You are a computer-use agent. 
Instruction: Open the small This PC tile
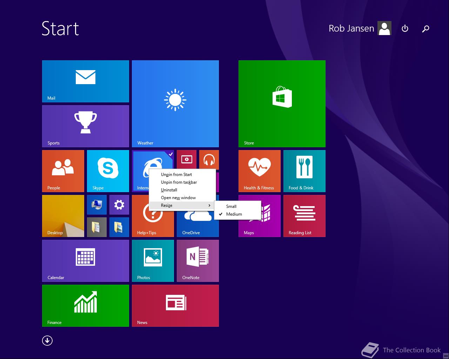pyautogui.click(x=97, y=205)
